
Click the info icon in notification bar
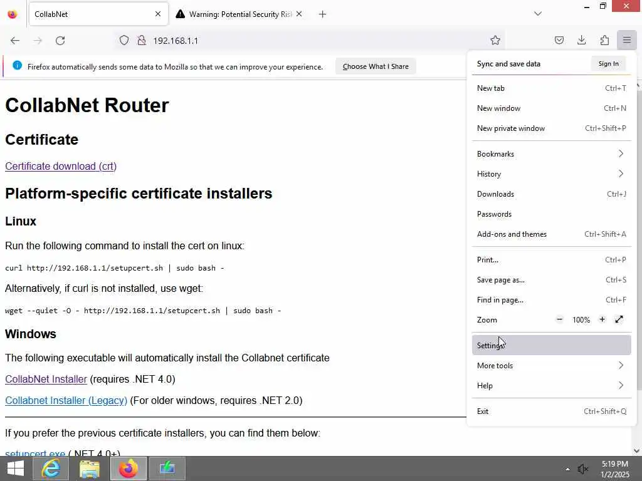(x=17, y=65)
